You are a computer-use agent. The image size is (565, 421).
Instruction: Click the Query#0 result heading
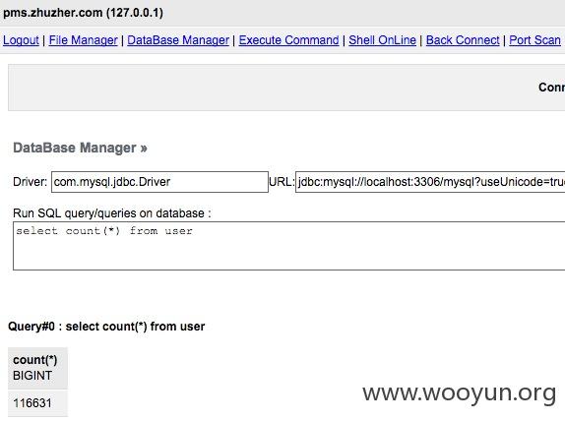click(106, 327)
